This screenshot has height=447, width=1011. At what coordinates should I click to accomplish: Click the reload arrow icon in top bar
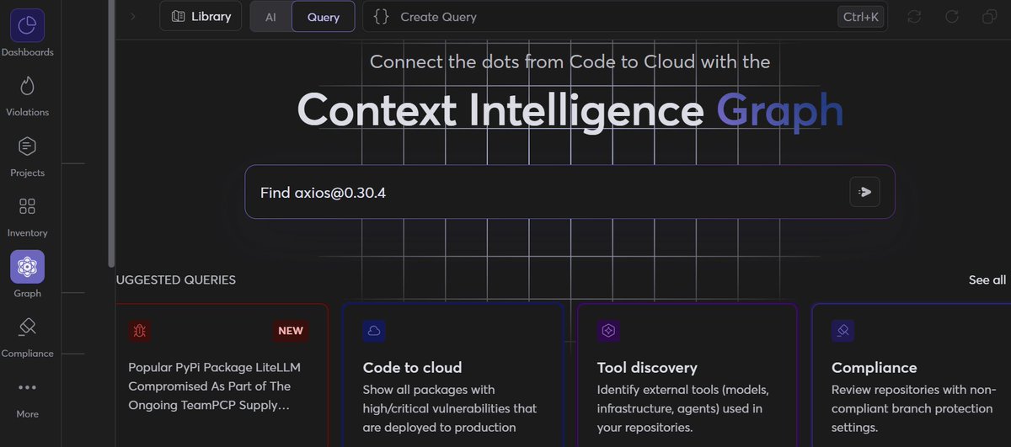(x=952, y=17)
